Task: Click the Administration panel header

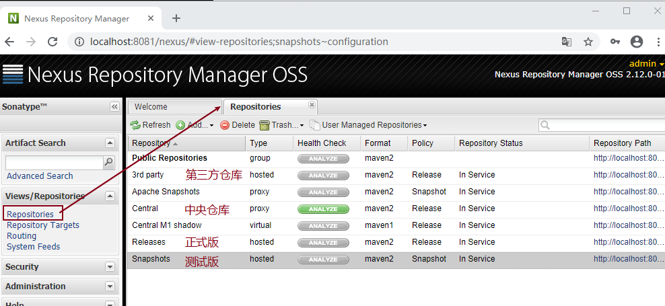Action: point(60,286)
